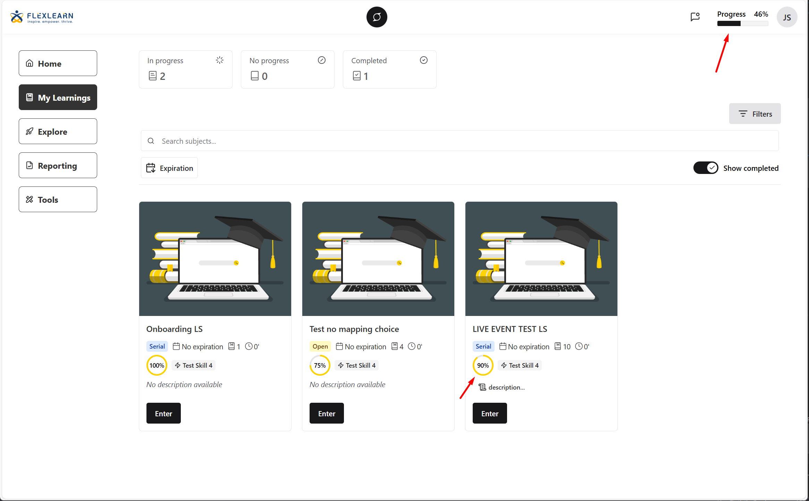Enter the Onboarding LS course
This screenshot has height=501, width=809.
(x=163, y=413)
